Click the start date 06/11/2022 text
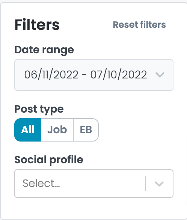 pos(51,75)
